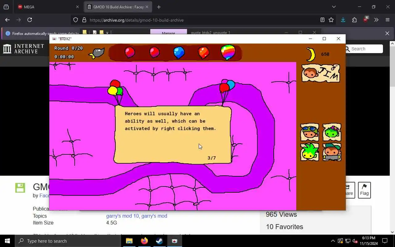Viewport: 395px width, 247px height.
Task: Select the rainbow bloon in top bar
Action: [228, 52]
